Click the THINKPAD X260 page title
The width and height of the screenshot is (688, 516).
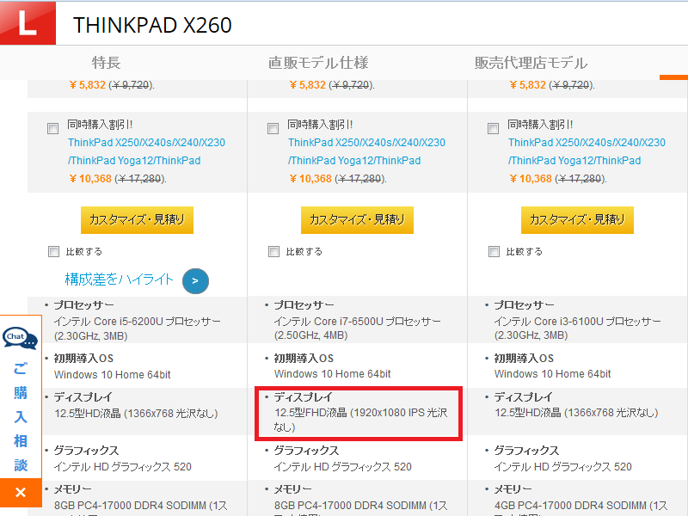point(152,25)
